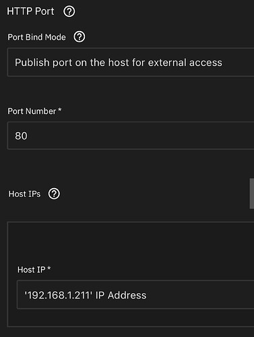Select the '192.168.1.211' IP Address entry

click(86, 295)
